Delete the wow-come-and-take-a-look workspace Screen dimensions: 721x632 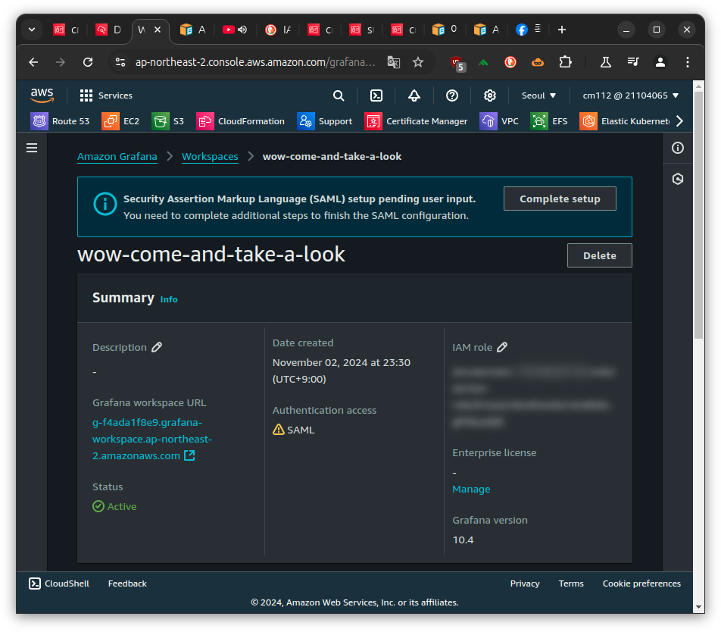coord(599,255)
